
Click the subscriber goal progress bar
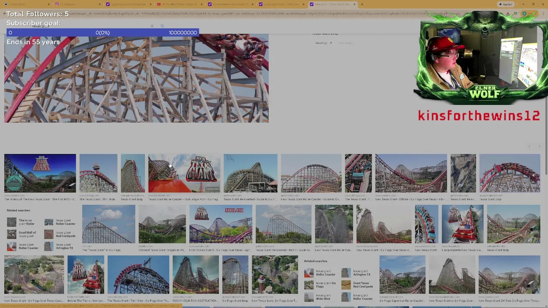(x=102, y=33)
